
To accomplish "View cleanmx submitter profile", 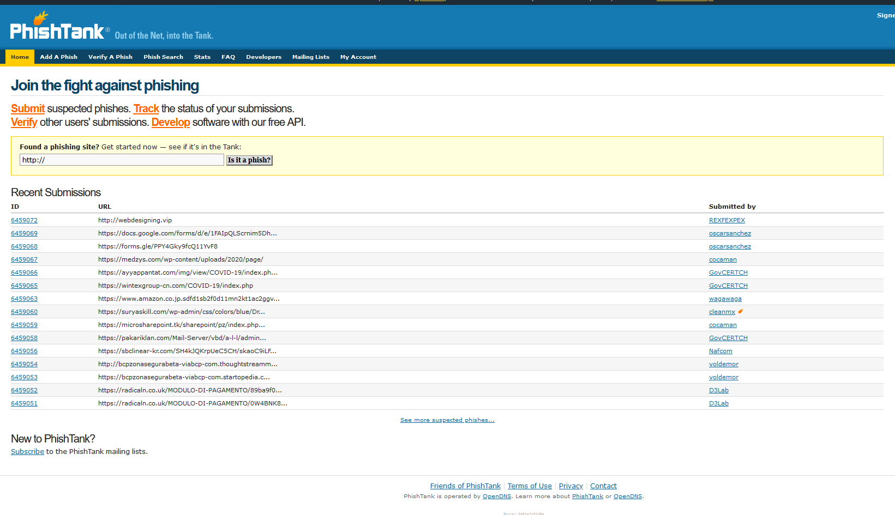I will tap(722, 312).
